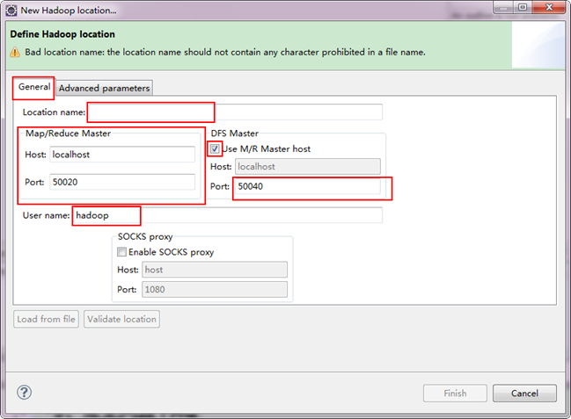
Task: Click the Map/Reduce Master Host field
Action: click(122, 155)
